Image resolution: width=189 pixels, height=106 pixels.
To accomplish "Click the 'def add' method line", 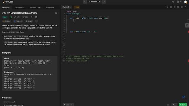I will coord(84,32).
